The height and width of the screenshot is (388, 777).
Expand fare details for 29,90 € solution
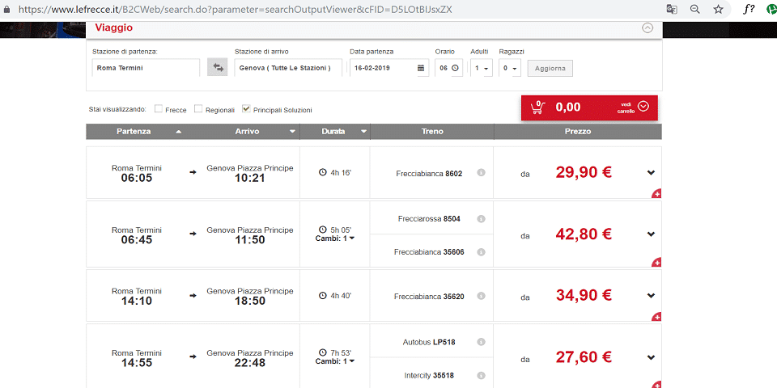651,173
